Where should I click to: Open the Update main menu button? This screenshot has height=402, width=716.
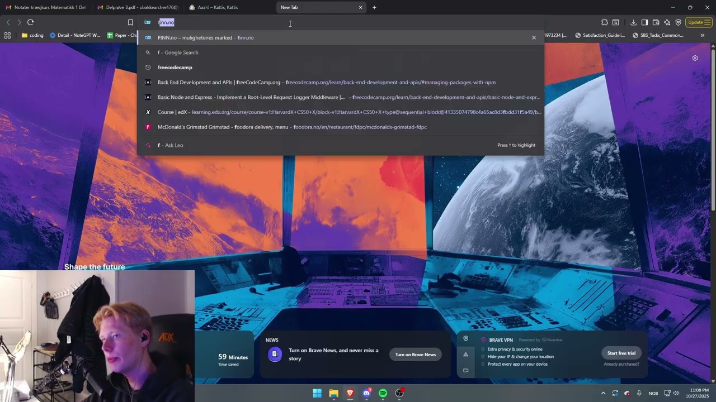(699, 22)
